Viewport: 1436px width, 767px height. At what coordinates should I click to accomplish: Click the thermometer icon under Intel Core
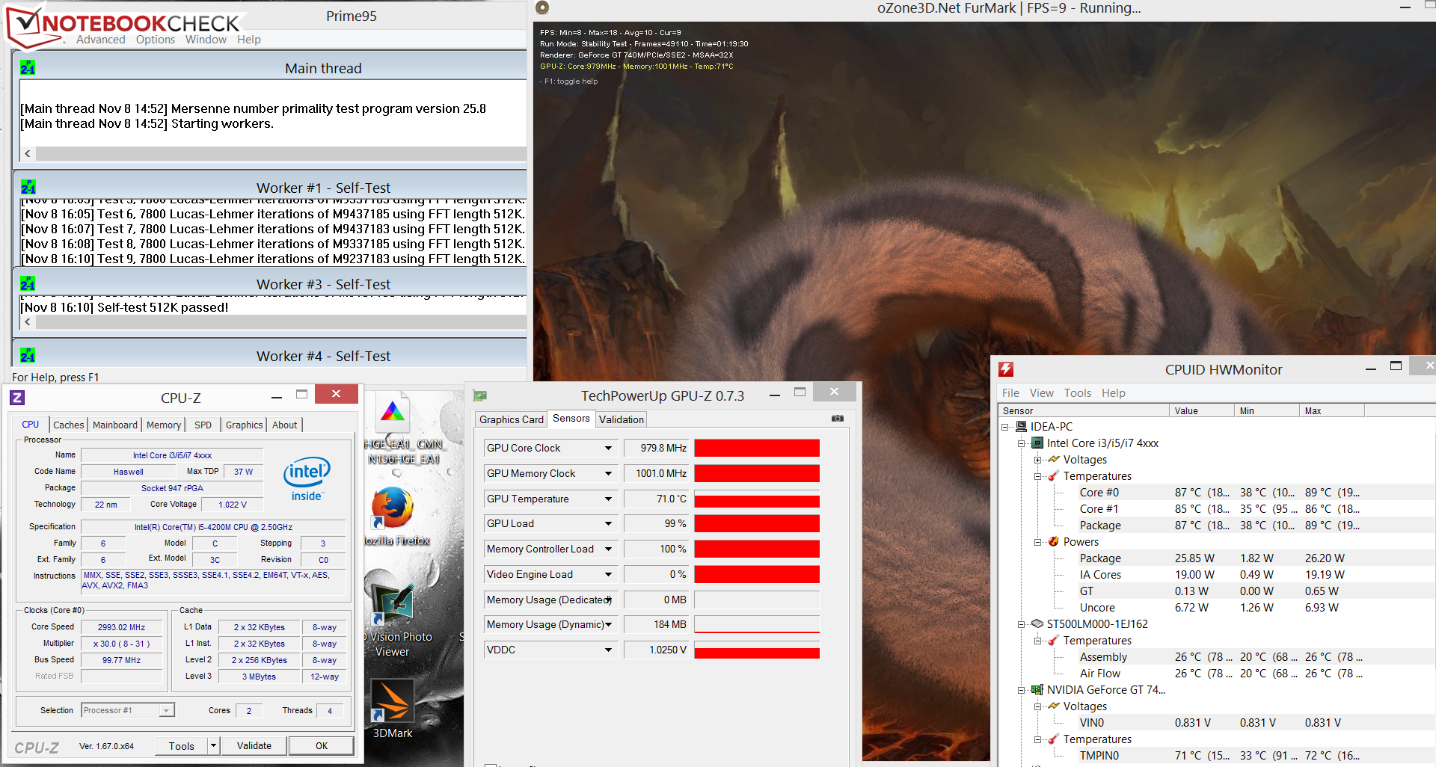click(1053, 476)
